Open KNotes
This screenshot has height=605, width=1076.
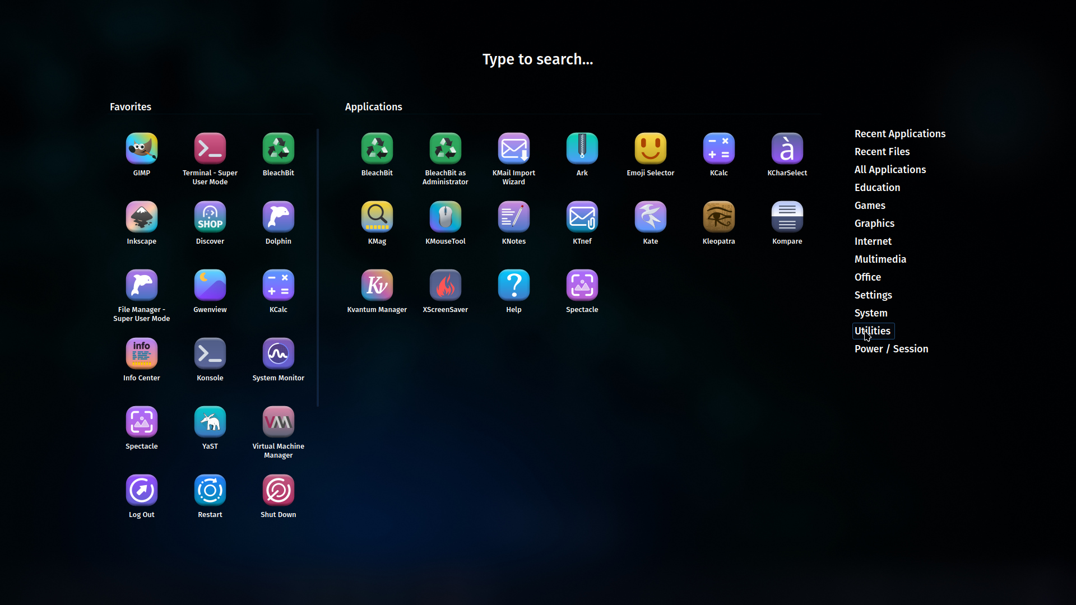pyautogui.click(x=514, y=217)
